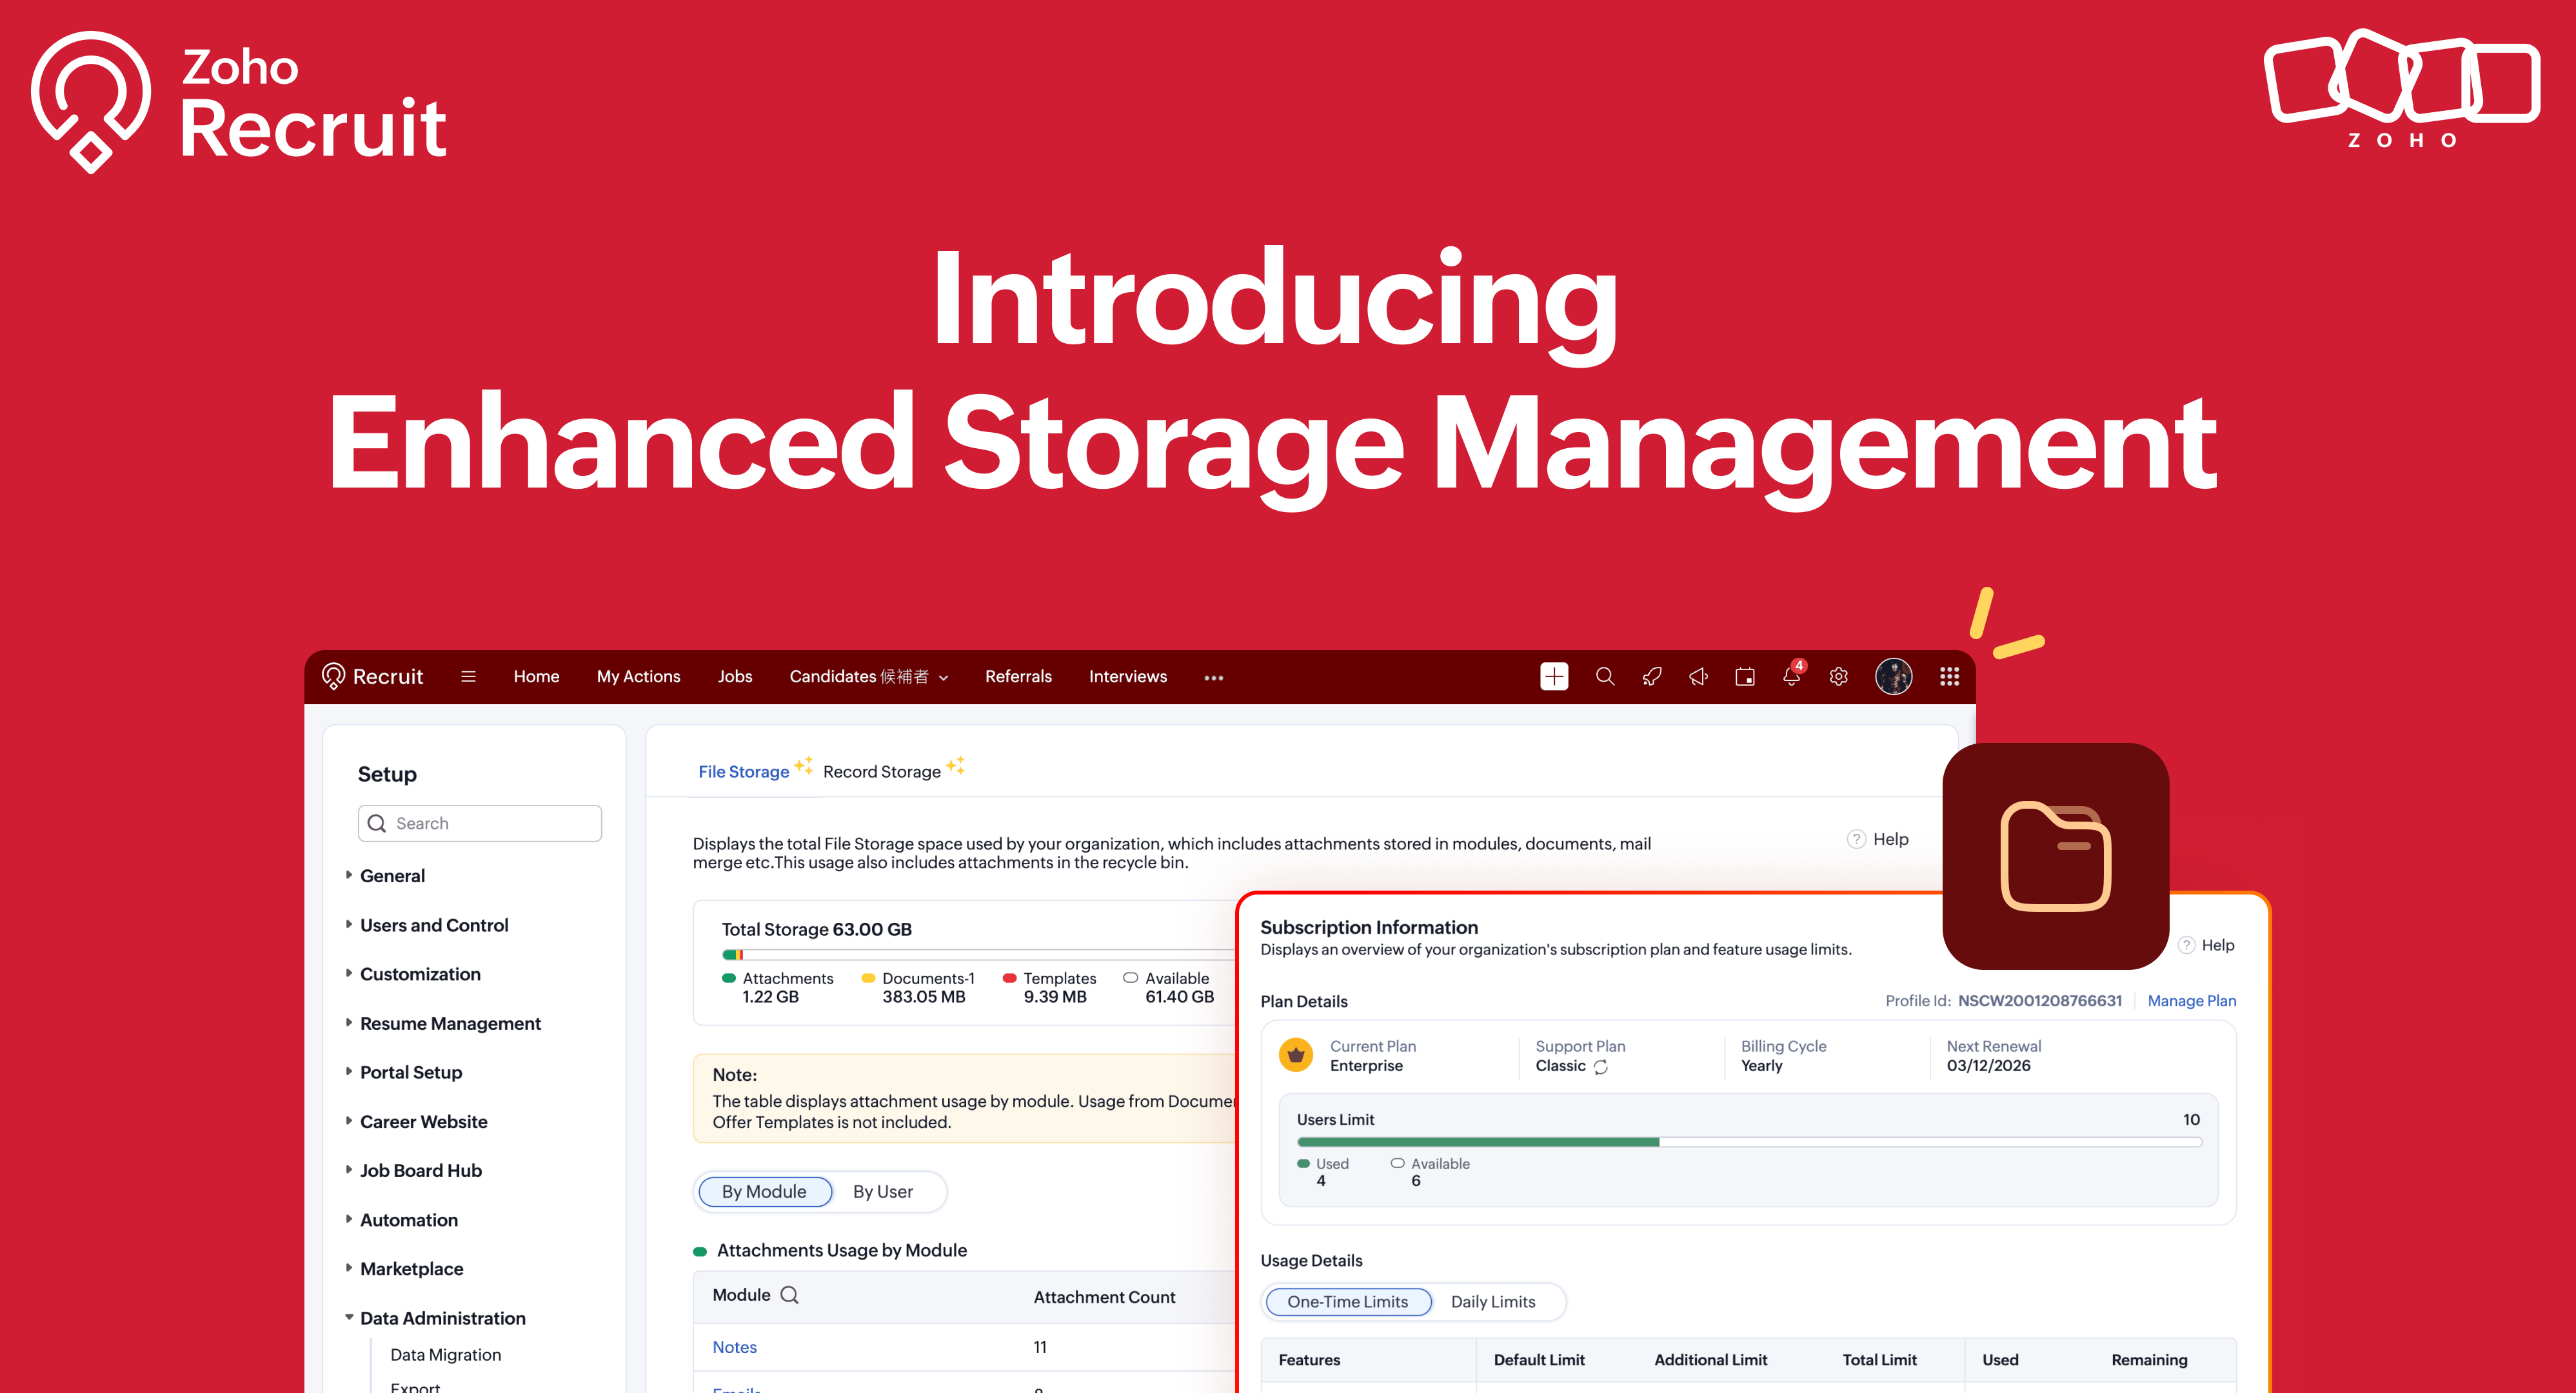Click the Setup search field
The image size is (2576, 1393).
coord(480,823)
